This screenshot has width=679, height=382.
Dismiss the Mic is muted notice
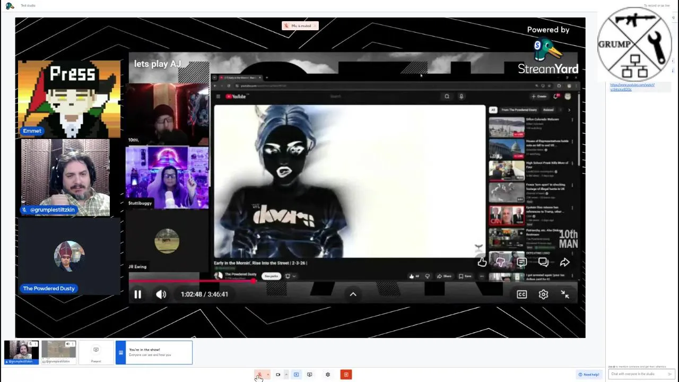315,25
